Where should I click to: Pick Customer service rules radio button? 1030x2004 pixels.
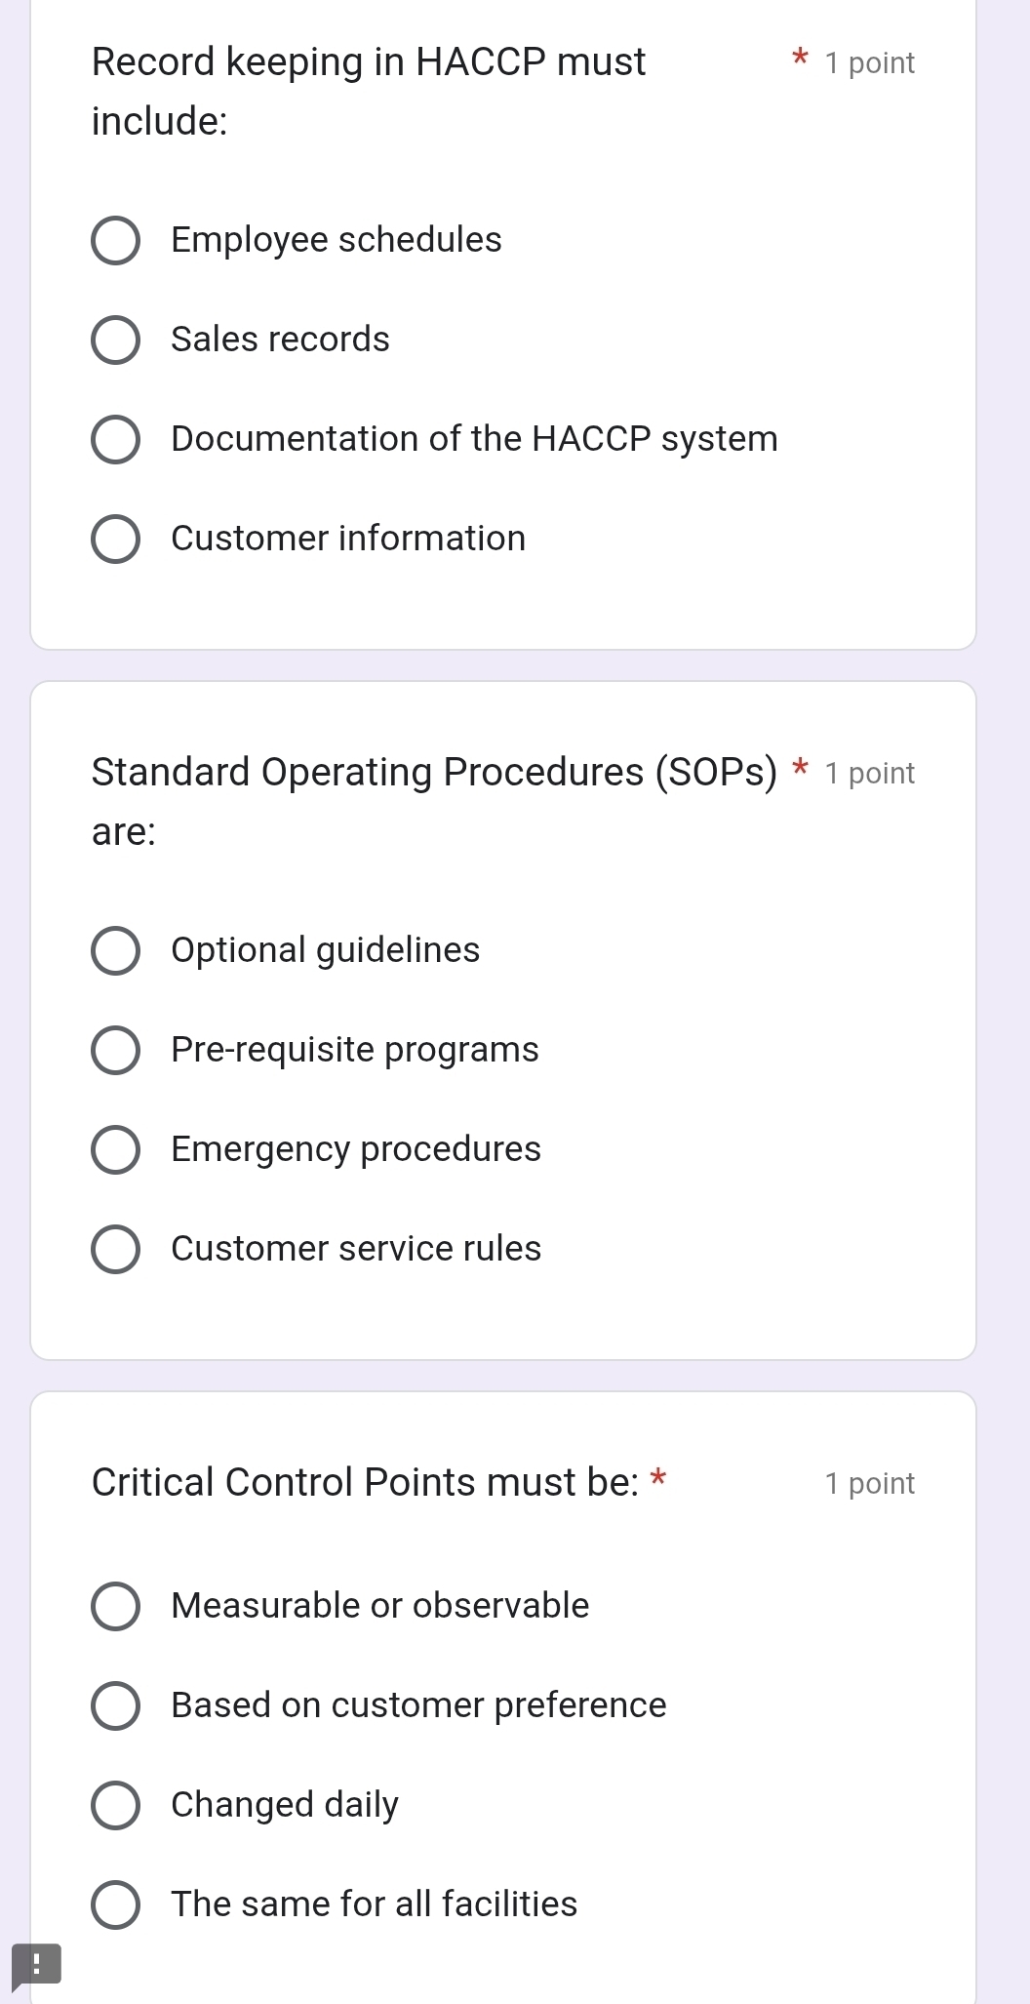[x=115, y=1250]
